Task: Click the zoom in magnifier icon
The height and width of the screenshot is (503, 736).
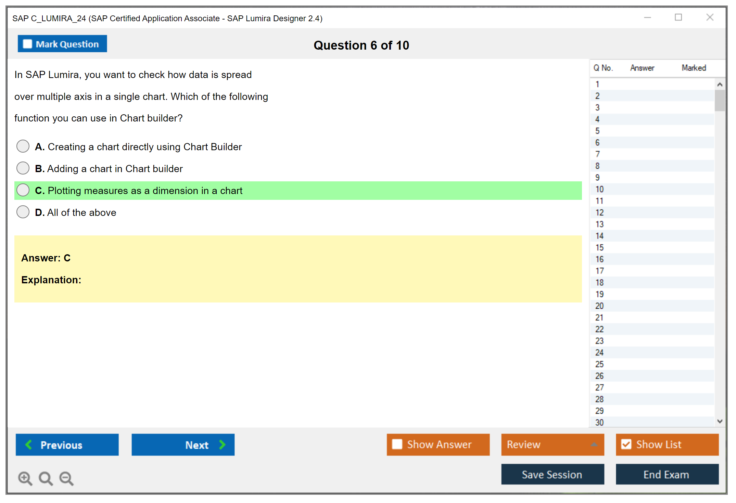Action: pos(25,478)
